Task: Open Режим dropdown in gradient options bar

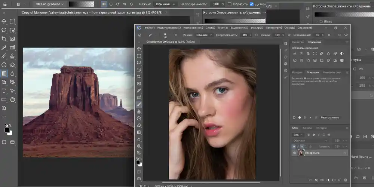Action: click(x=165, y=4)
